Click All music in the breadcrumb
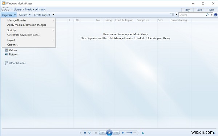This screenshot has height=136, width=218. [40, 9]
